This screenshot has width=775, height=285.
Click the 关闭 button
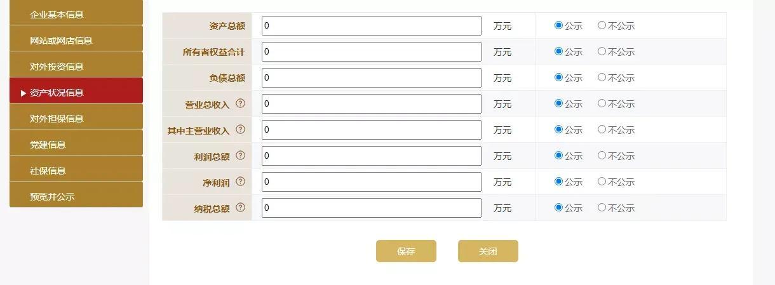(488, 251)
